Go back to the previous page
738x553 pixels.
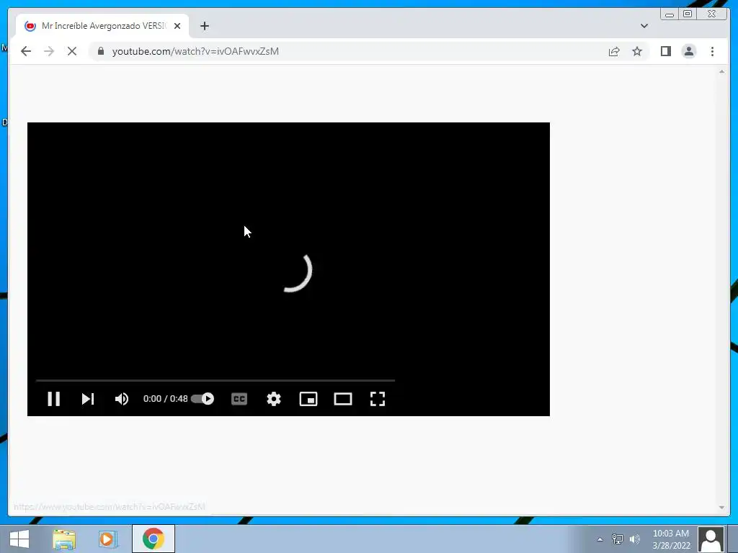tap(26, 51)
